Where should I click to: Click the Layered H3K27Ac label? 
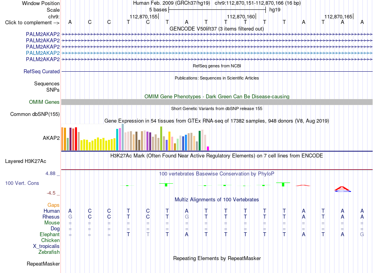[26, 161]
